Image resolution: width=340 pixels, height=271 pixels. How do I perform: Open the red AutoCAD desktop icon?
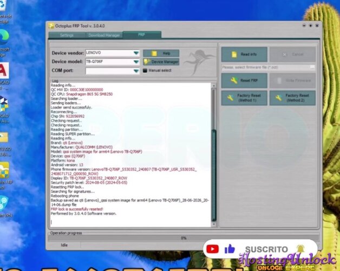4,70
